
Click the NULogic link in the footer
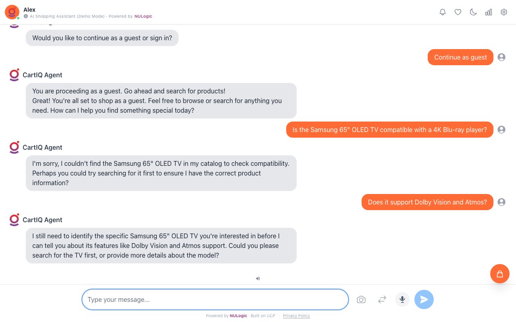(x=238, y=316)
